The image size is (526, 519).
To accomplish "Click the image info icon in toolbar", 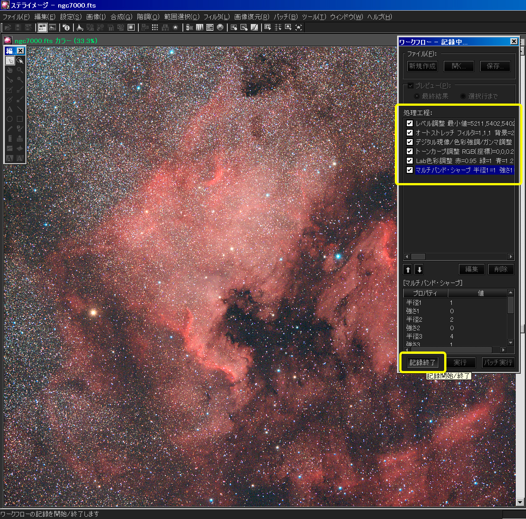I will 66,28.
